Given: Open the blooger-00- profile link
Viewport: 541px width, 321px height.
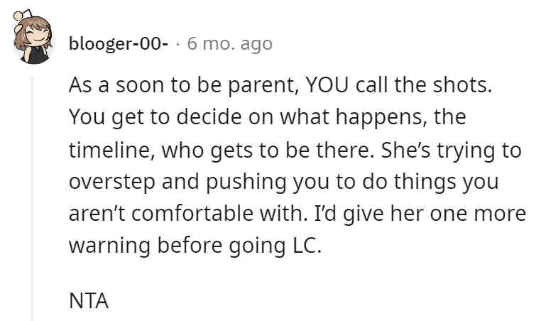Looking at the screenshot, I should click(119, 44).
